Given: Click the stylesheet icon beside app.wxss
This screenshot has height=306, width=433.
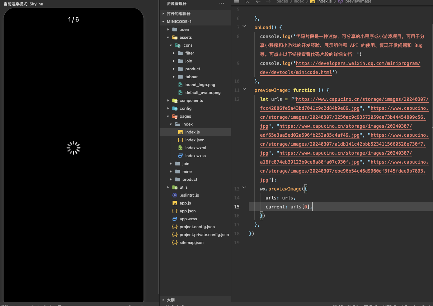Looking at the screenshot, I should click(175, 219).
